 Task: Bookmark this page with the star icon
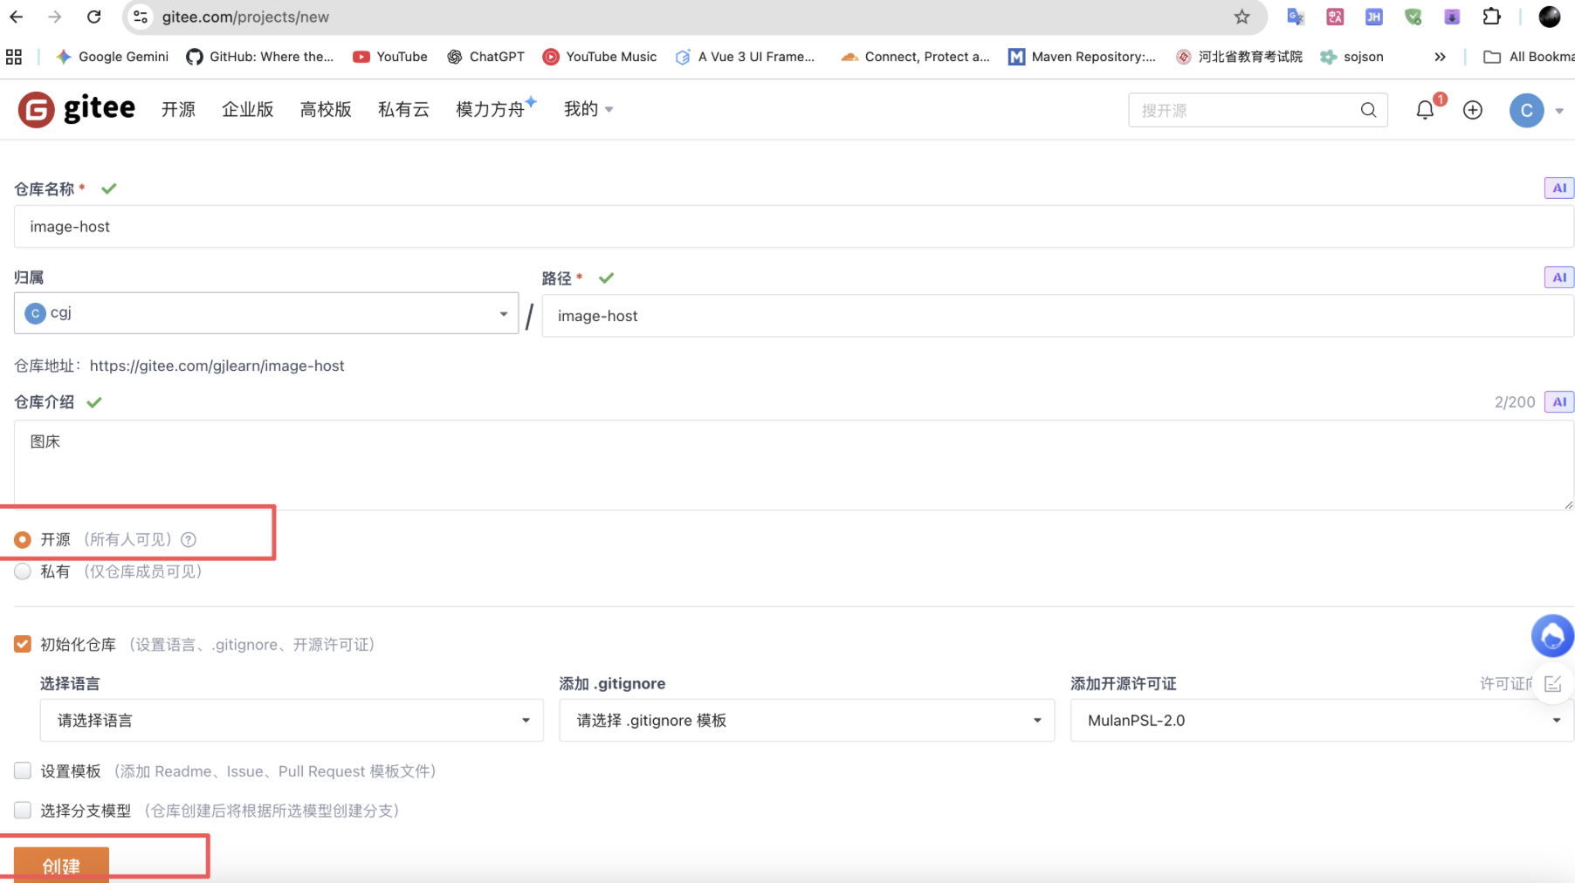click(x=1241, y=17)
